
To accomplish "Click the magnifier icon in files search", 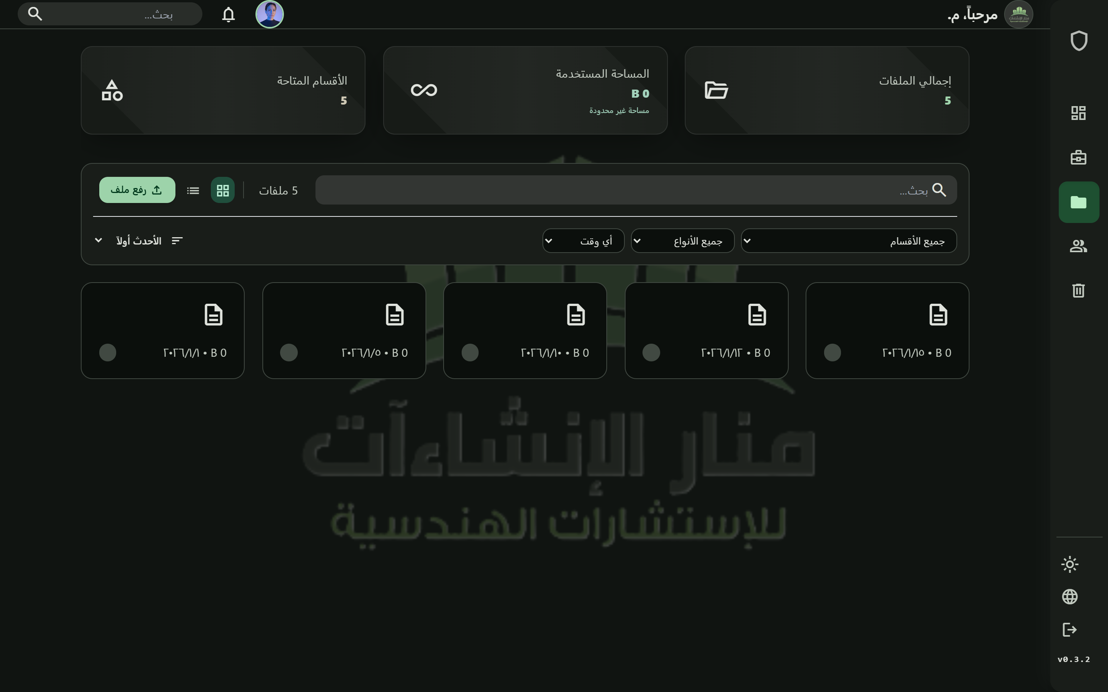I will point(939,190).
